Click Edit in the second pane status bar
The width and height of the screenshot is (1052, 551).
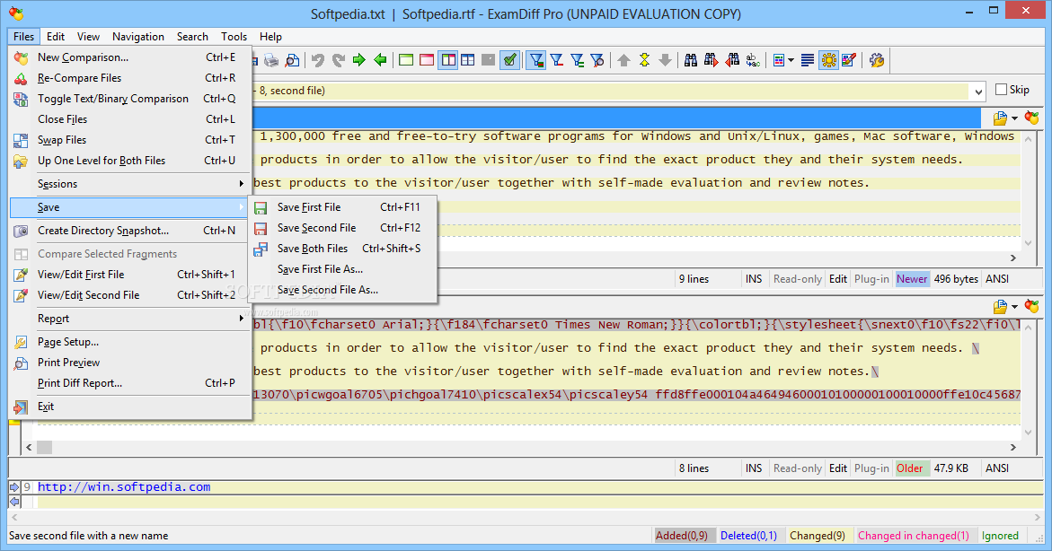click(x=838, y=468)
